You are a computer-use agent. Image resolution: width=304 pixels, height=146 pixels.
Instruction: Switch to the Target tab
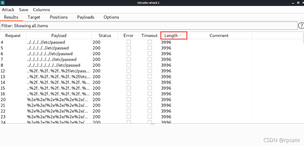point(34,17)
